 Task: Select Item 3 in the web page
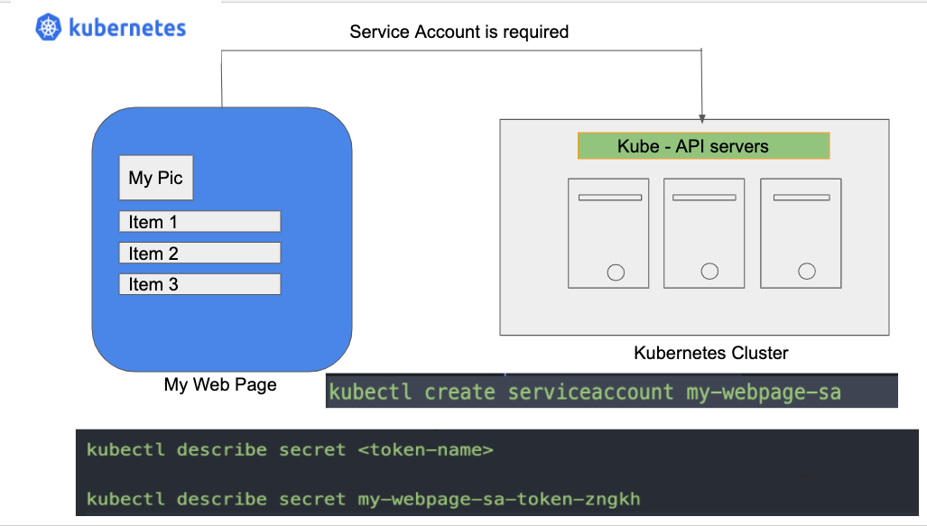(199, 283)
